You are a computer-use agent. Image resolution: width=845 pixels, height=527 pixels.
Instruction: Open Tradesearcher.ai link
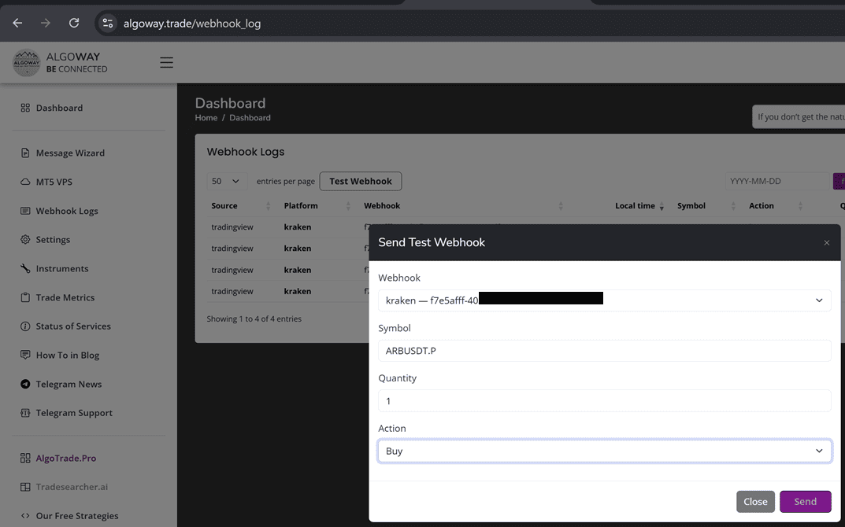point(72,487)
